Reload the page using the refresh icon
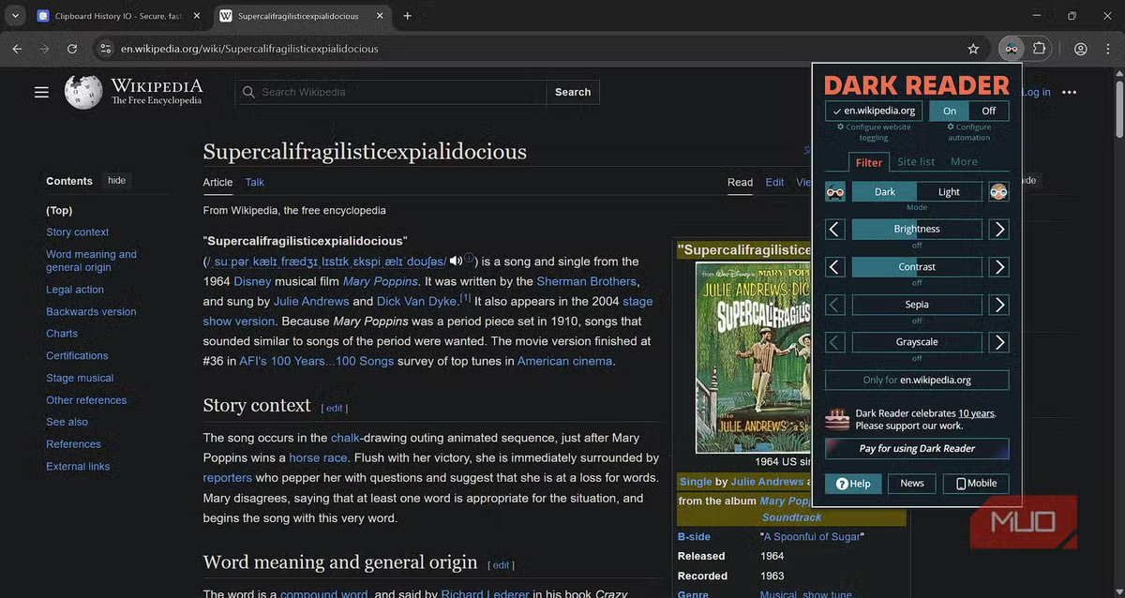1125x598 pixels. 72,49
